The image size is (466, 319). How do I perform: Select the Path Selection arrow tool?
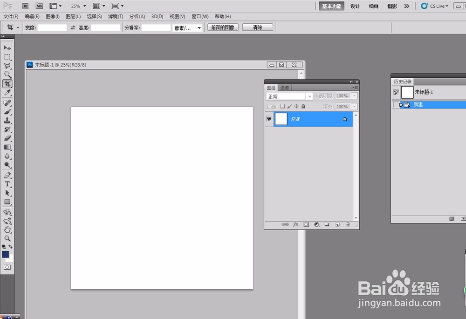pos(7,193)
